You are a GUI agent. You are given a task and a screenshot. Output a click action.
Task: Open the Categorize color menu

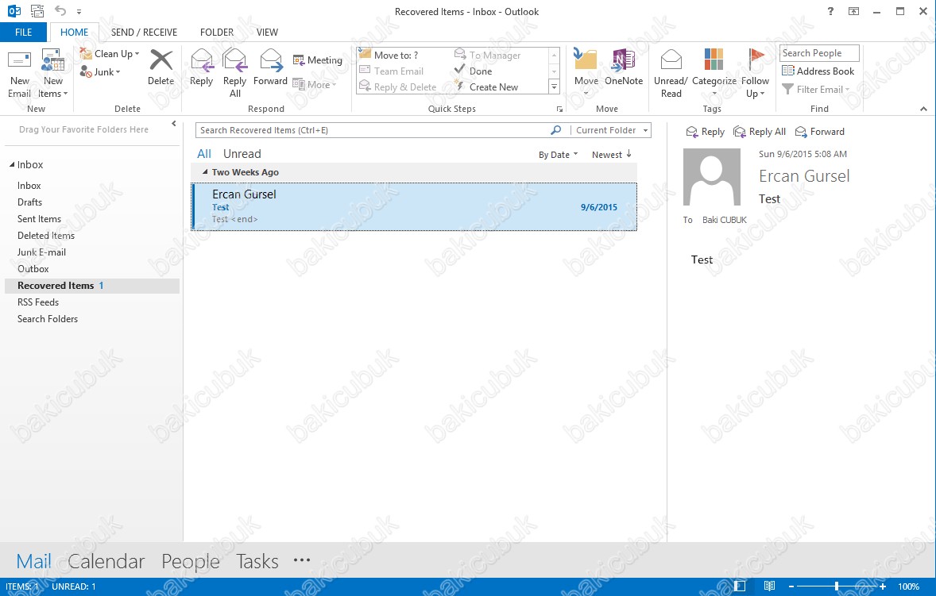(x=714, y=74)
